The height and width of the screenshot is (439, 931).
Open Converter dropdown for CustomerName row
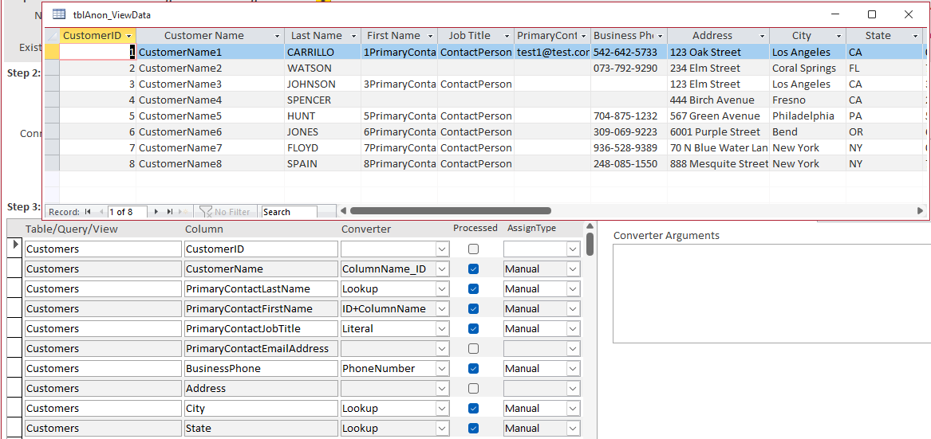pyautogui.click(x=442, y=269)
